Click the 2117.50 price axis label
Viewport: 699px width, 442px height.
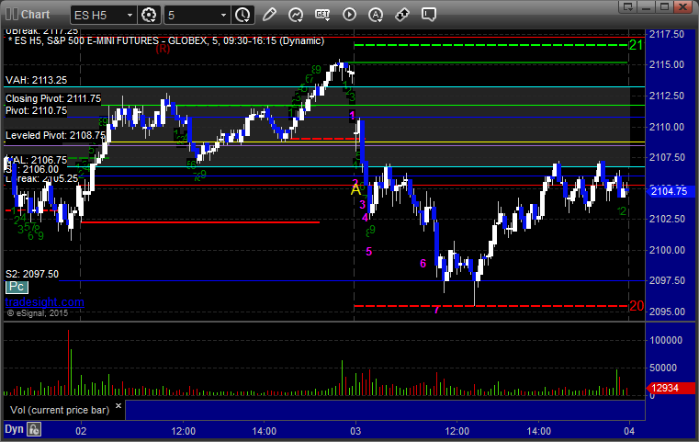click(667, 34)
